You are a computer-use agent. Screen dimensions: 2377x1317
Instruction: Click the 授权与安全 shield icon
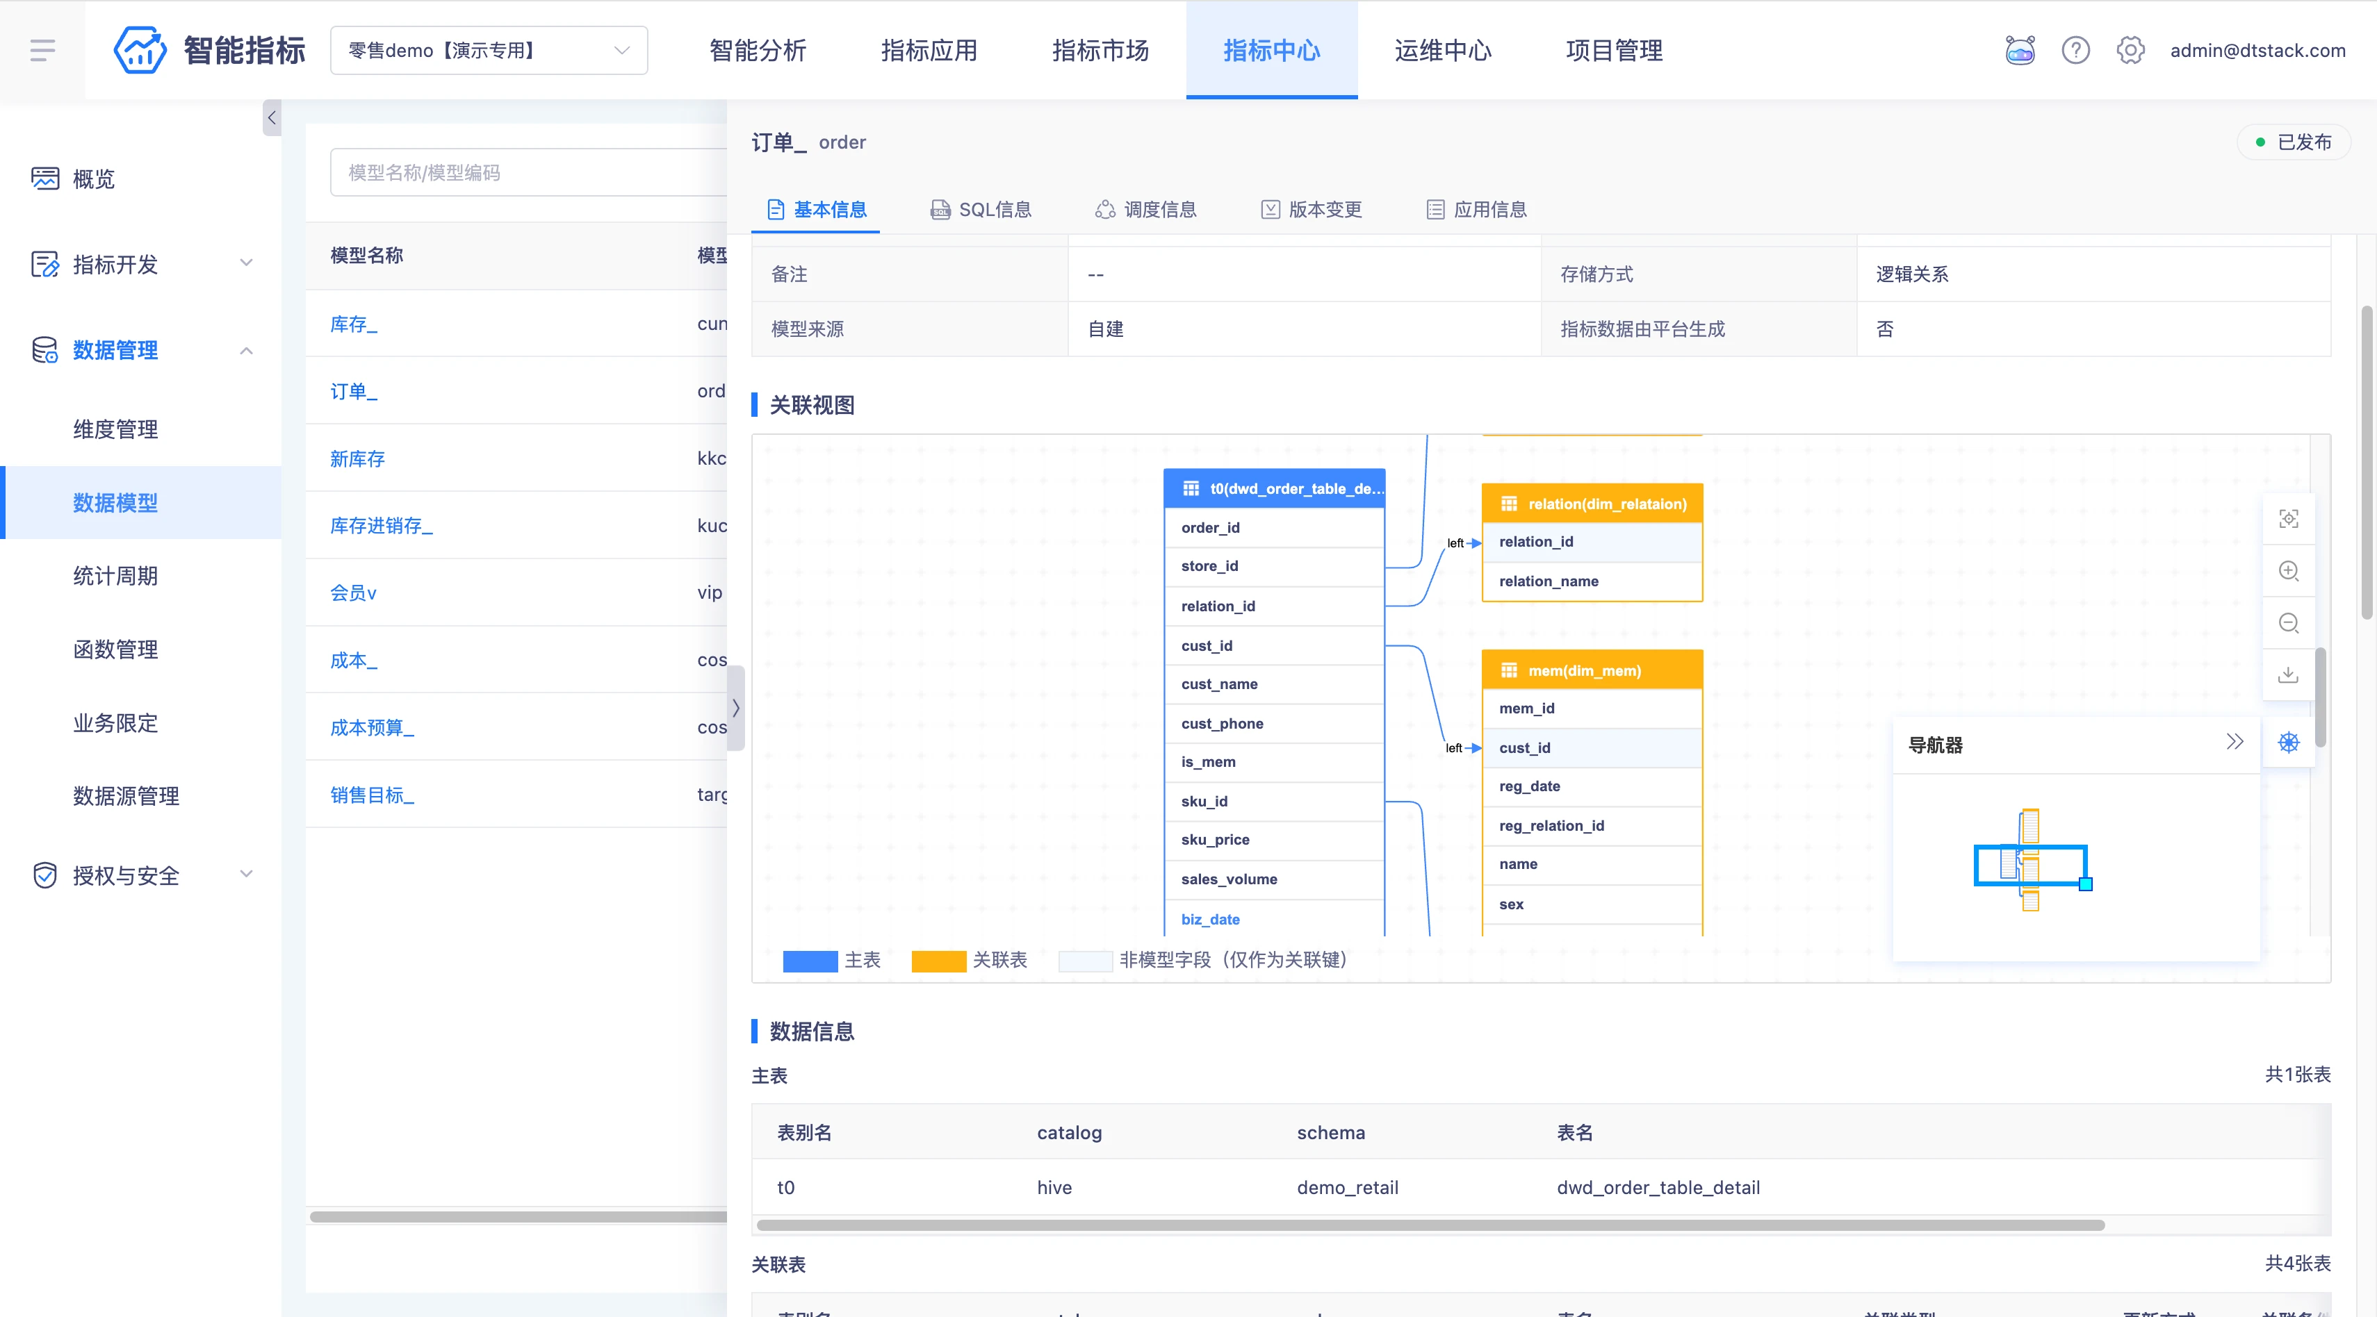coord(44,875)
